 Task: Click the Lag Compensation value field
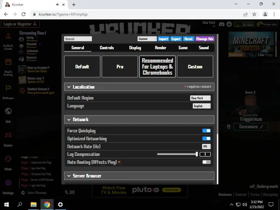click(205, 154)
